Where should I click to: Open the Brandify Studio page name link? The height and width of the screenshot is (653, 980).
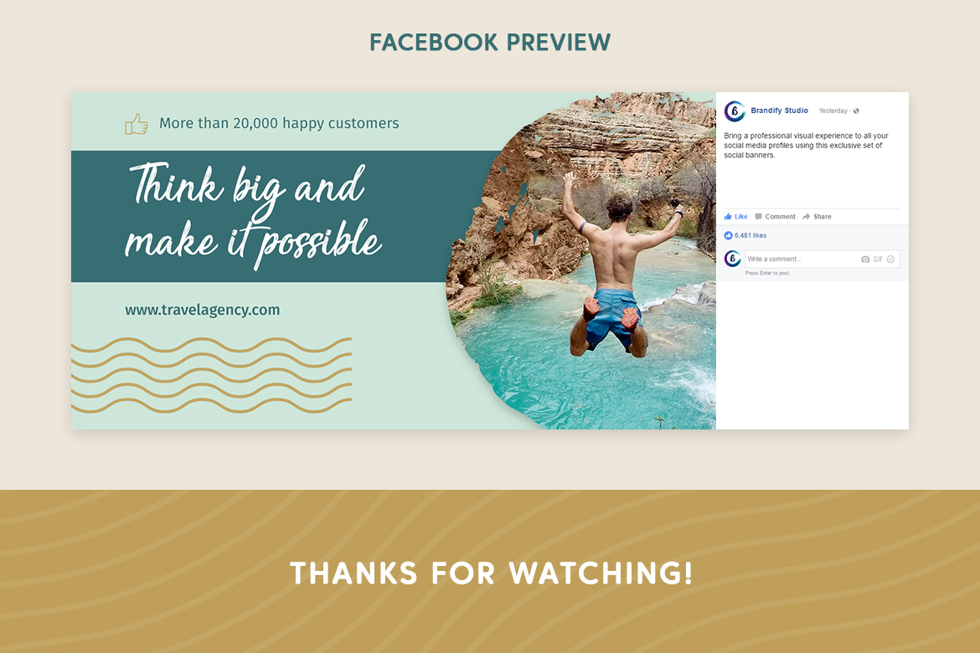[x=779, y=111]
